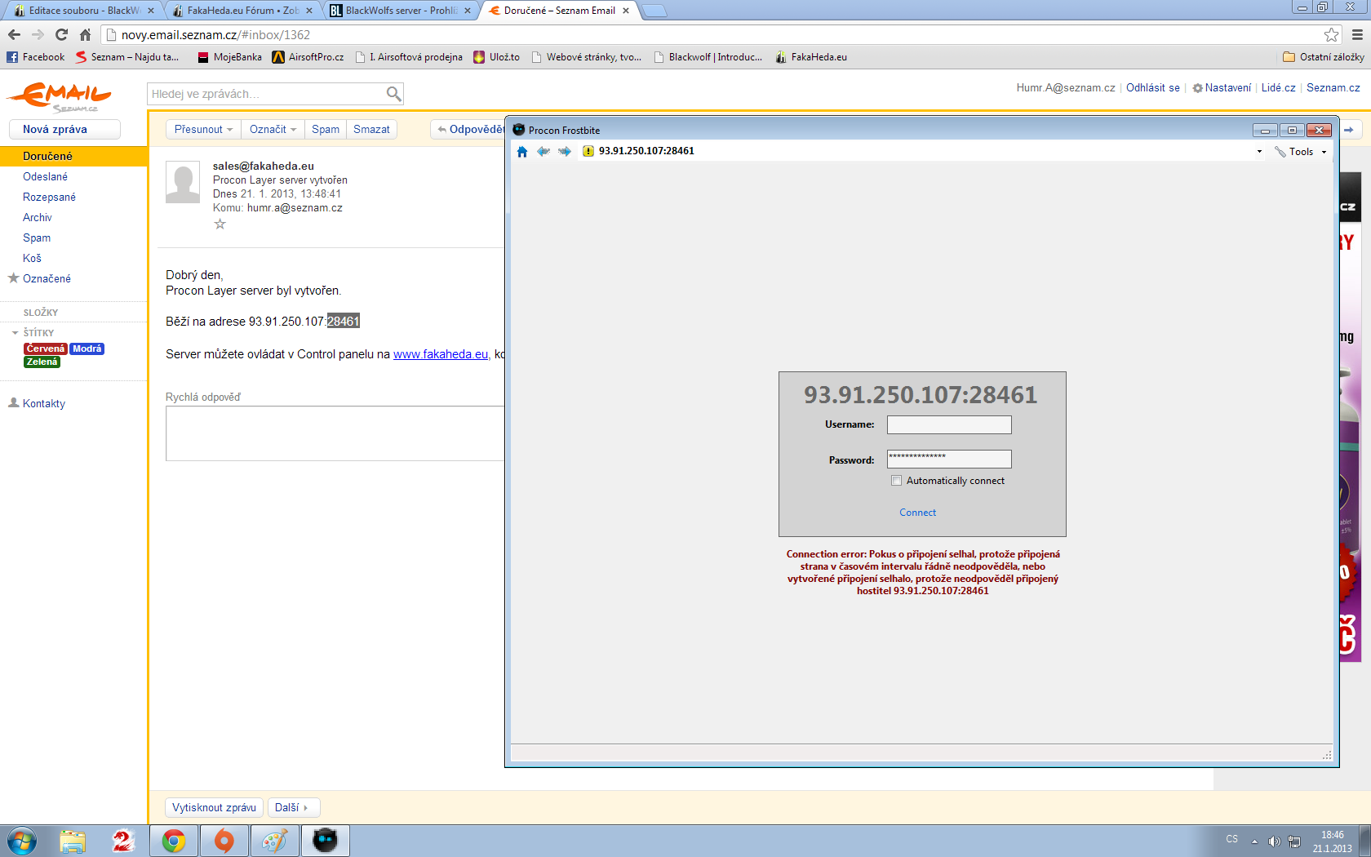Viewport: 1371px width, 857px height.
Task: Switch to FakaHeda.eu Fórum tab
Action: point(242,11)
